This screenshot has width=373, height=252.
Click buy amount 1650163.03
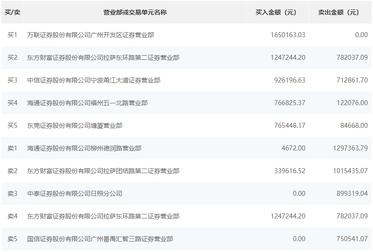click(x=288, y=35)
